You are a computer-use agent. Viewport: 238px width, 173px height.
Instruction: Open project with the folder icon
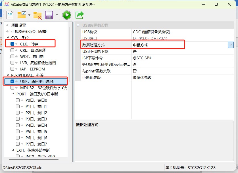point(22,15)
